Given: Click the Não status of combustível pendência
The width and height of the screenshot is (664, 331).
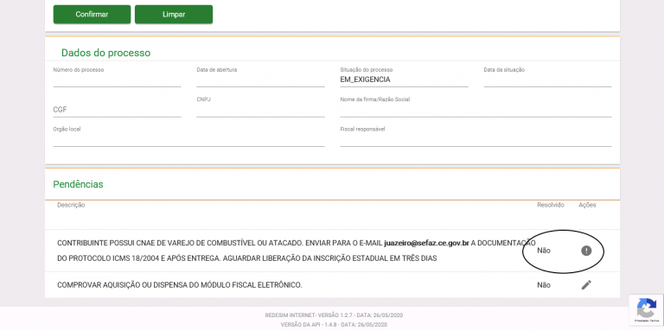Looking at the screenshot, I should click(544, 251).
